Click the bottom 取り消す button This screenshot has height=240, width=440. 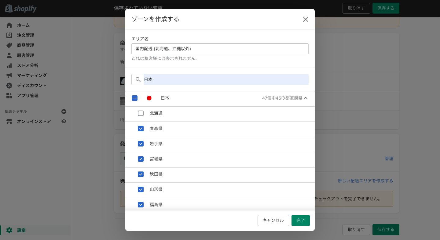click(x=356, y=230)
